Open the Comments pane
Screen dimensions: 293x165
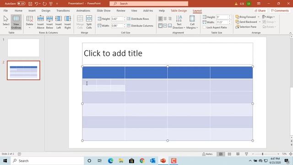tap(280, 11)
